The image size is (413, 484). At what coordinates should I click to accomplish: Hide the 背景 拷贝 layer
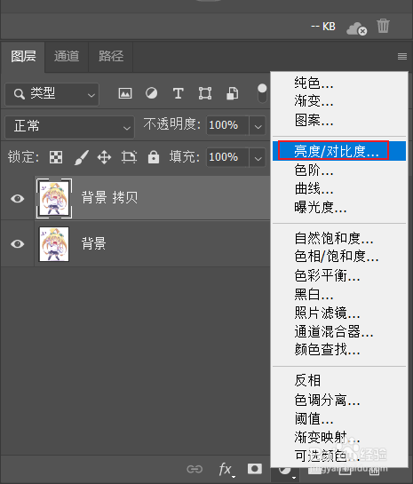[x=17, y=198]
